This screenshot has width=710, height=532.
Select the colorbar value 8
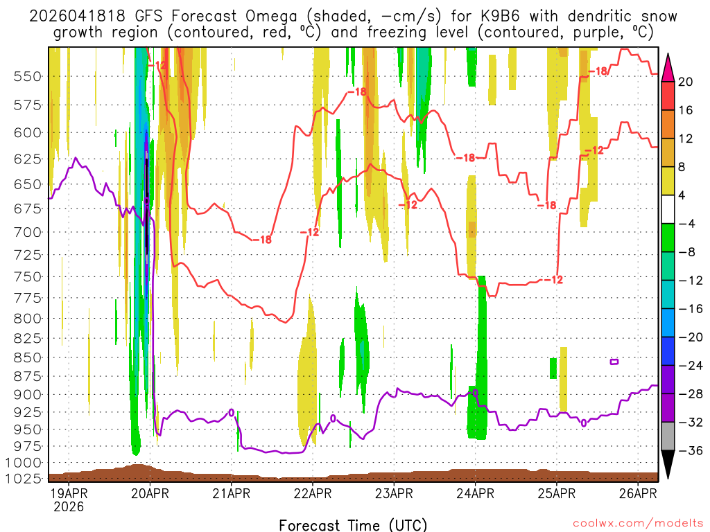[x=682, y=167]
